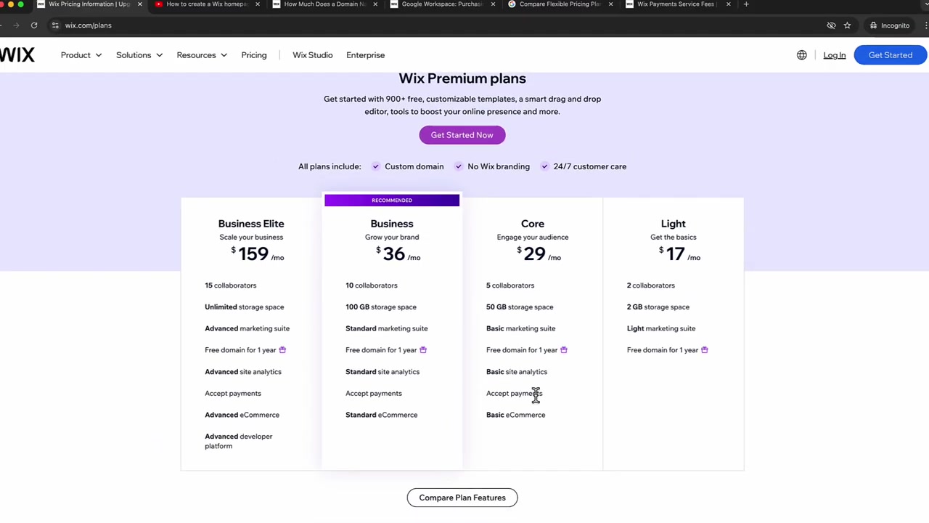929x523 pixels.
Task: Go to Wix Studio
Action: 313,55
